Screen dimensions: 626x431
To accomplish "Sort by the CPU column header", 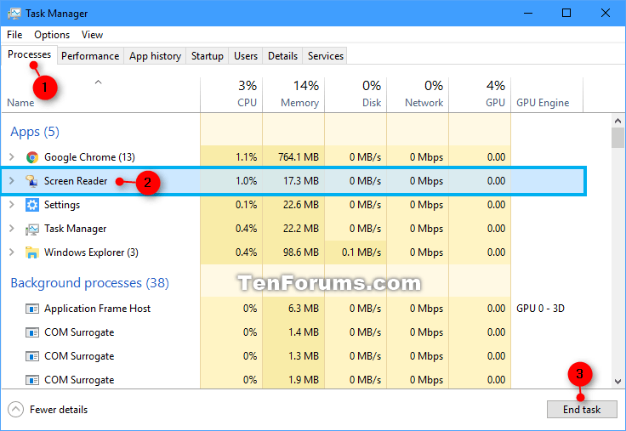I will (x=231, y=95).
